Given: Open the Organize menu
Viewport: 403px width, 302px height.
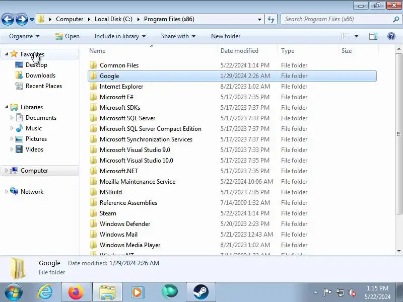Looking at the screenshot, I should pyautogui.click(x=24, y=36).
